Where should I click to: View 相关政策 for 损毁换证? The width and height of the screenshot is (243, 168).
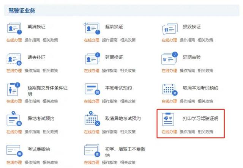pyautogui.click(x=205, y=40)
